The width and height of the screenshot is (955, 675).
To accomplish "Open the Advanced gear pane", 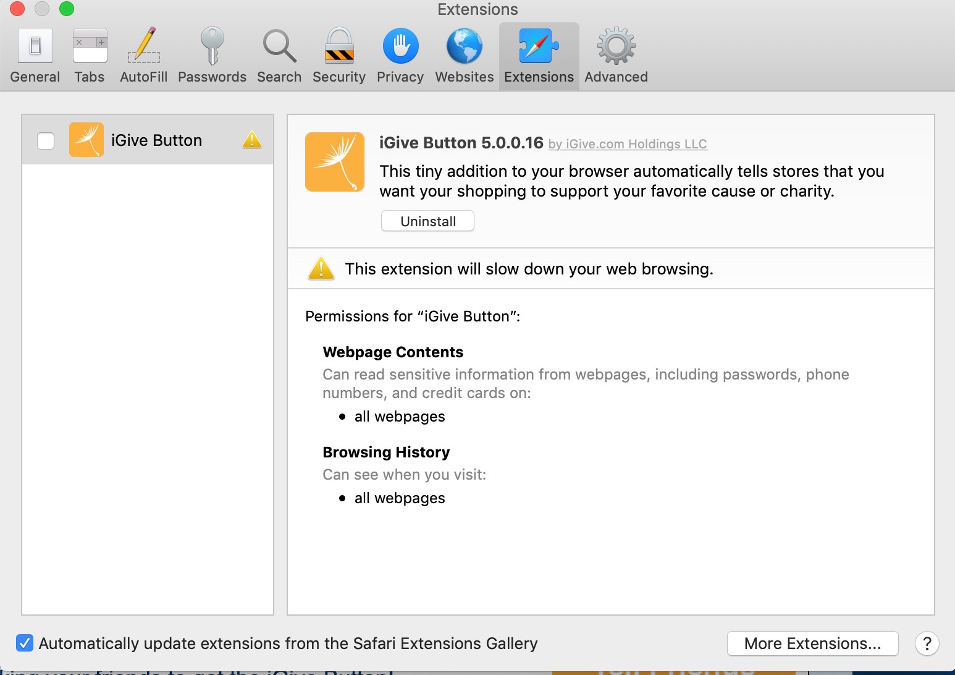I will coord(616,56).
